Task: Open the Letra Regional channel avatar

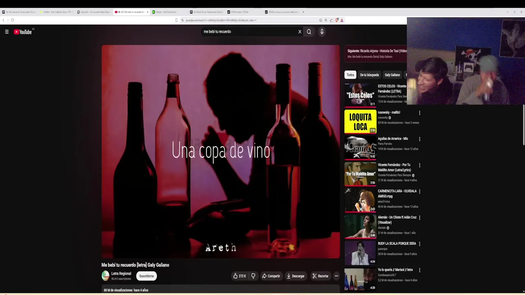Action: pyautogui.click(x=105, y=276)
